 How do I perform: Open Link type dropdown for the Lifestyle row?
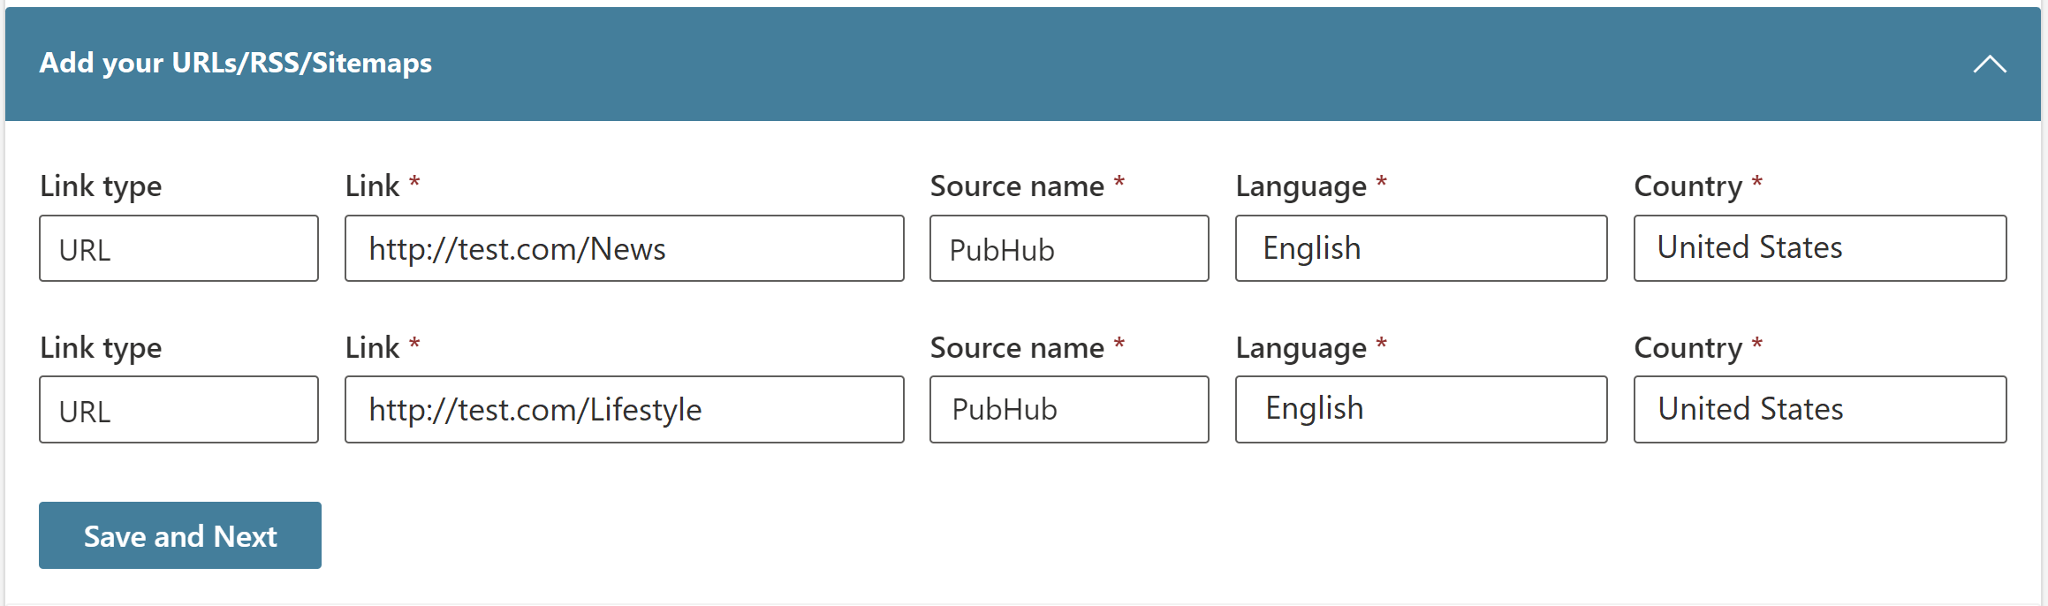[178, 410]
